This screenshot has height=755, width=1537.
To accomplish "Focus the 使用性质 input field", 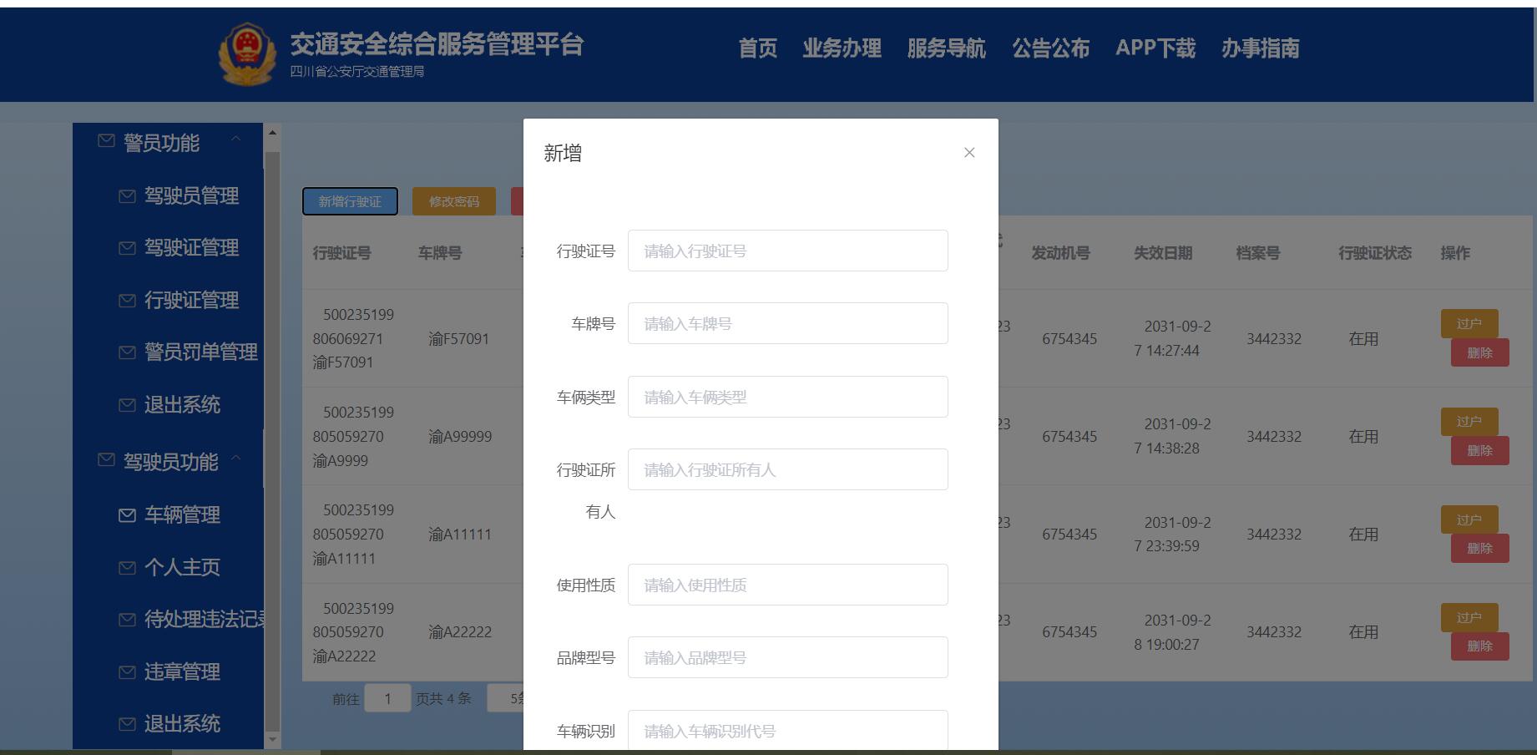I will click(788, 585).
